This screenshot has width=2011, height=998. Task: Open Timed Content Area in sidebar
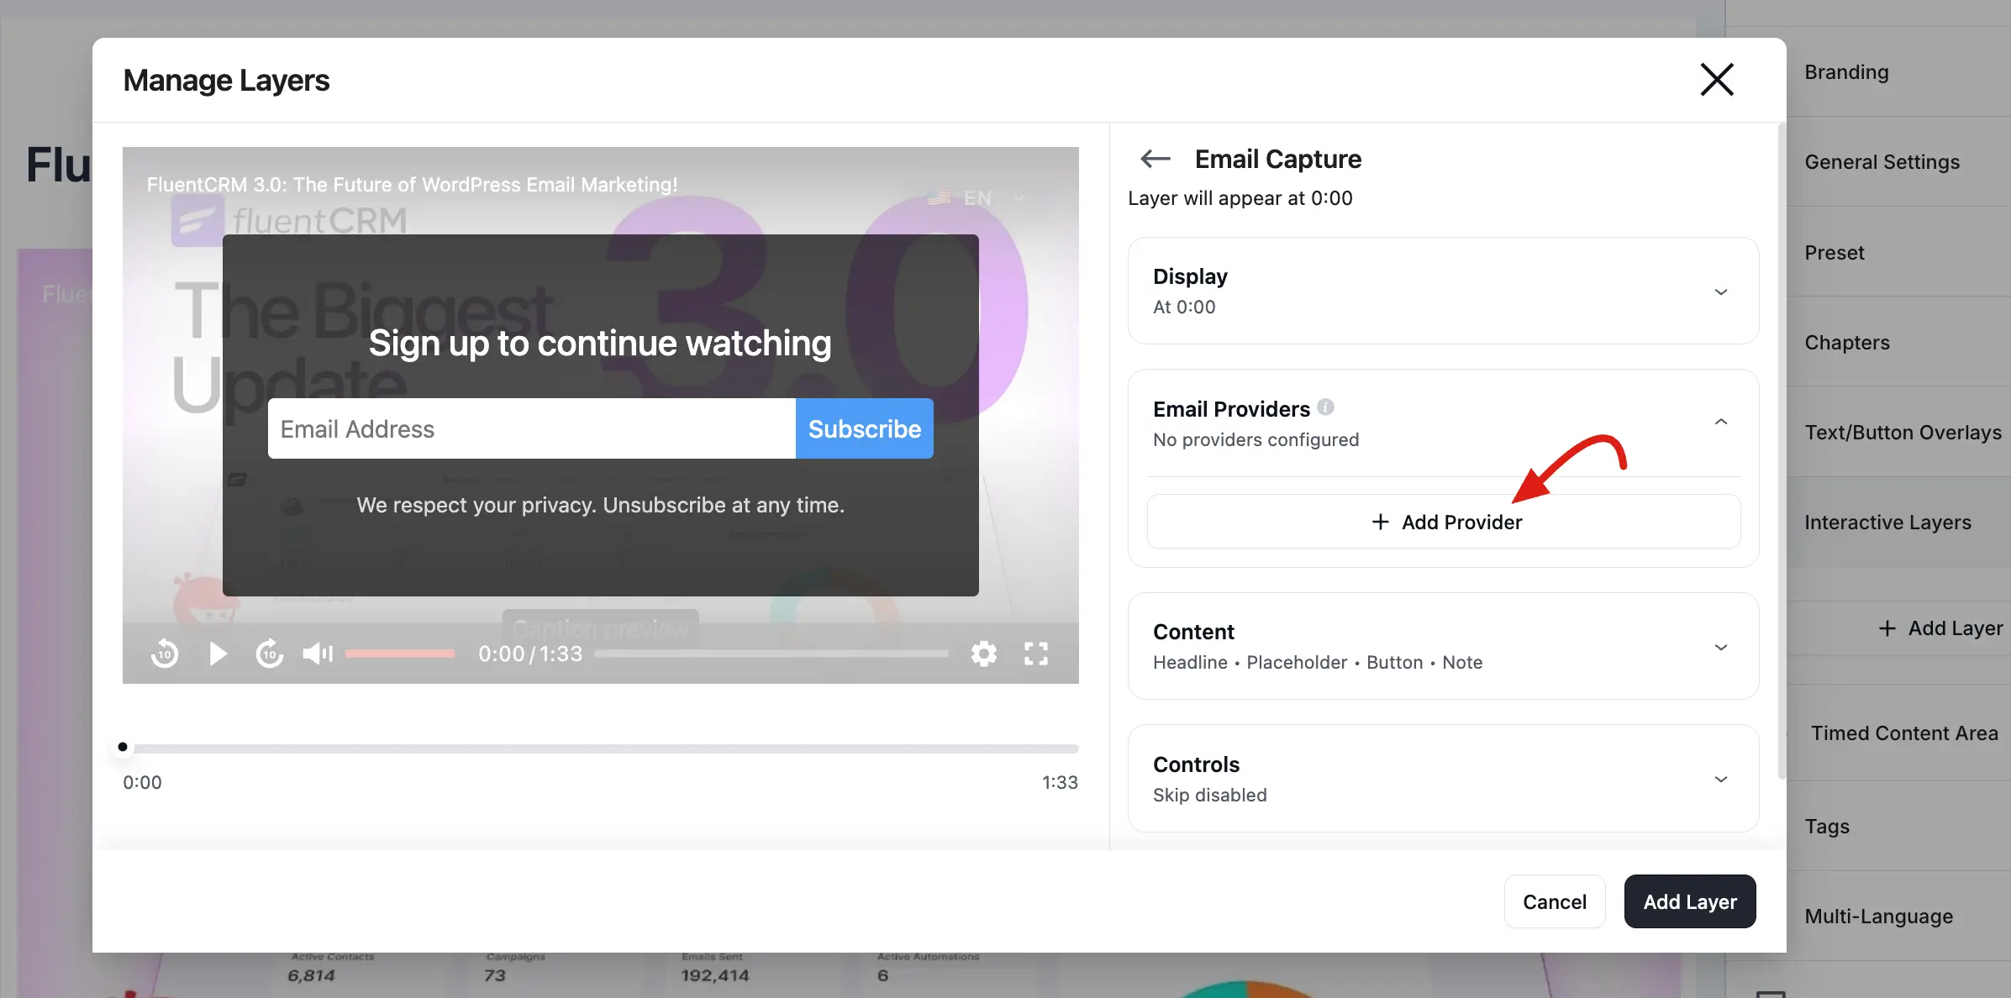[x=1903, y=733]
